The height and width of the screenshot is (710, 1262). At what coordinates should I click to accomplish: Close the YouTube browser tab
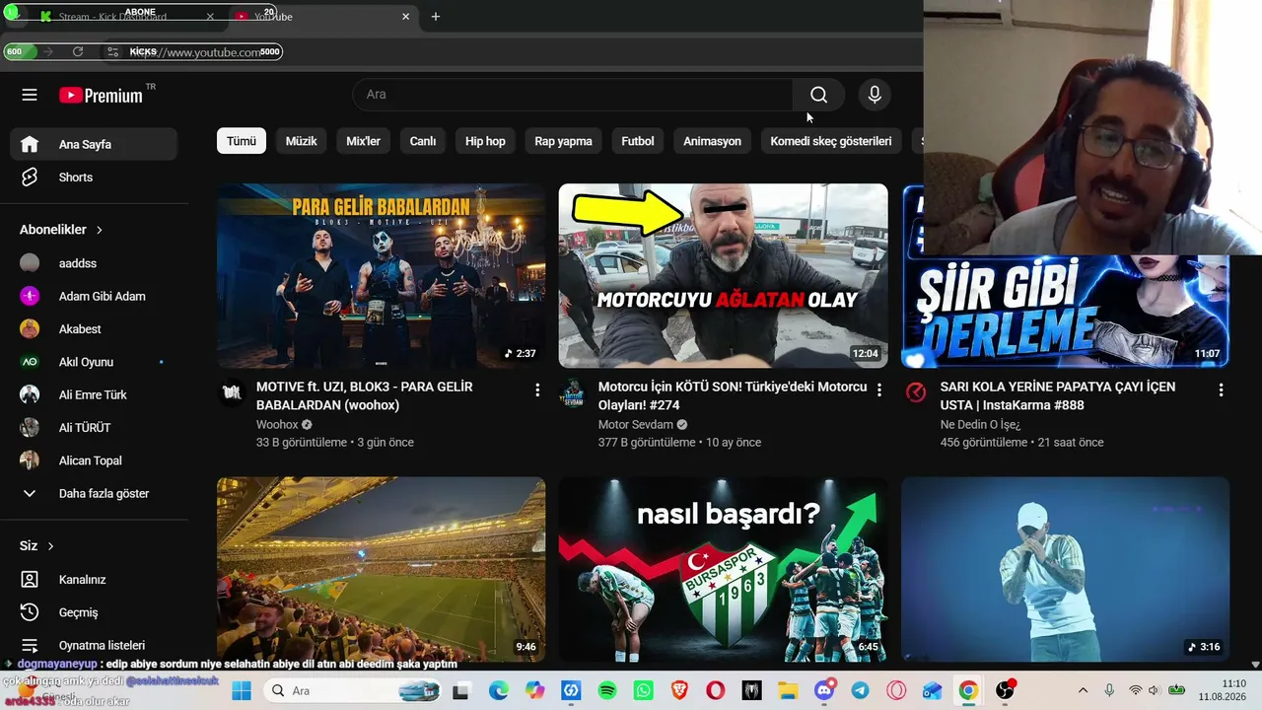click(x=405, y=17)
